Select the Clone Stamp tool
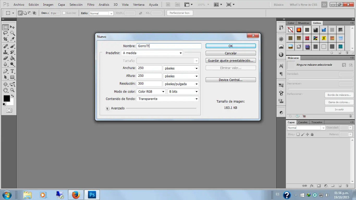Screen dimensions: 356x200 (5, 52)
